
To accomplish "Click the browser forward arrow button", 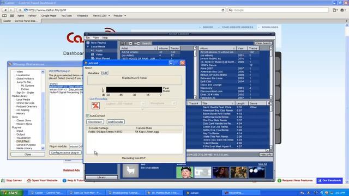I will 11,10.
